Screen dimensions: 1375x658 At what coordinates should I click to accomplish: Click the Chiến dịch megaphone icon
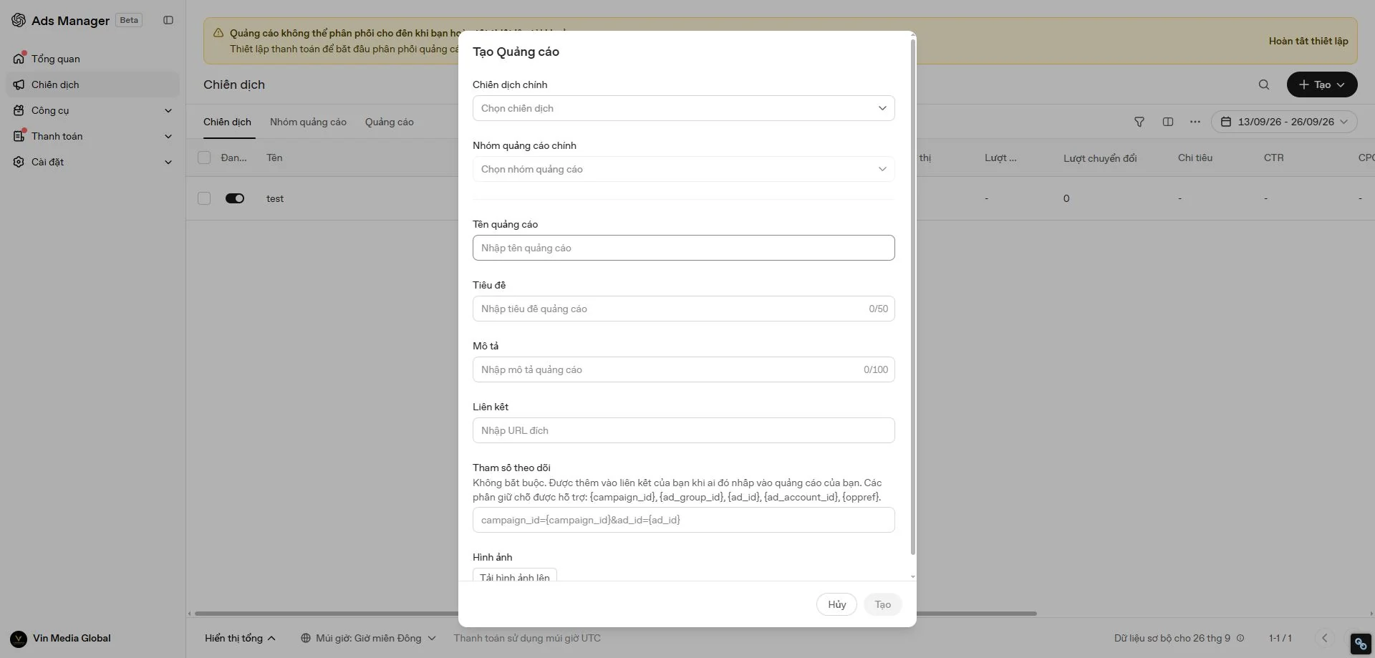19,84
